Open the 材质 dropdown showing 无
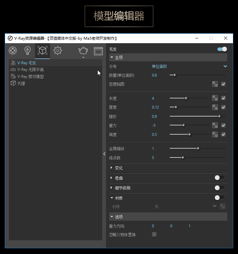The height and width of the screenshot is (254, 238). coord(185,206)
